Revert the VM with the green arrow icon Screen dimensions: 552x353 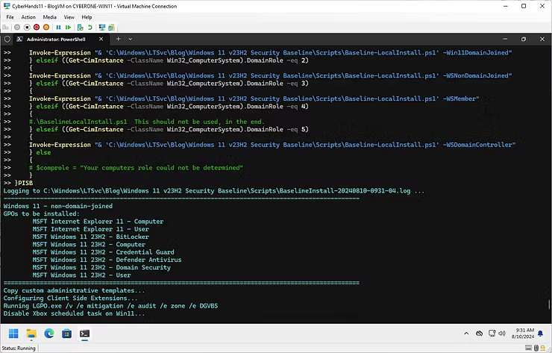[90, 27]
